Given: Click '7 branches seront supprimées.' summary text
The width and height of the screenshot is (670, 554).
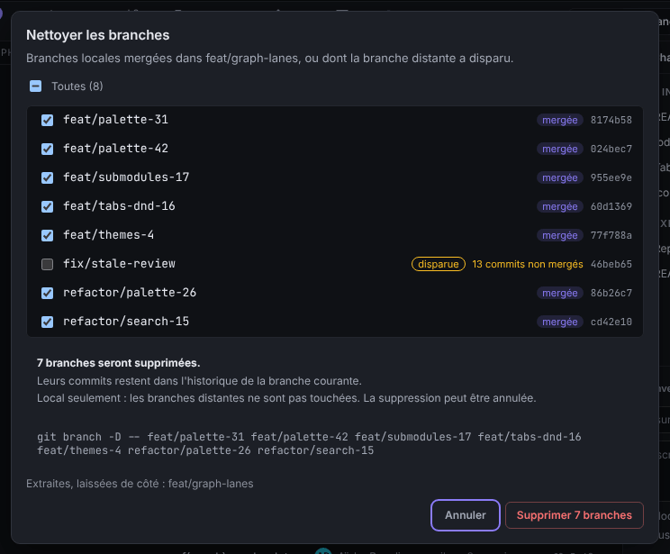Looking at the screenshot, I should [x=118, y=363].
